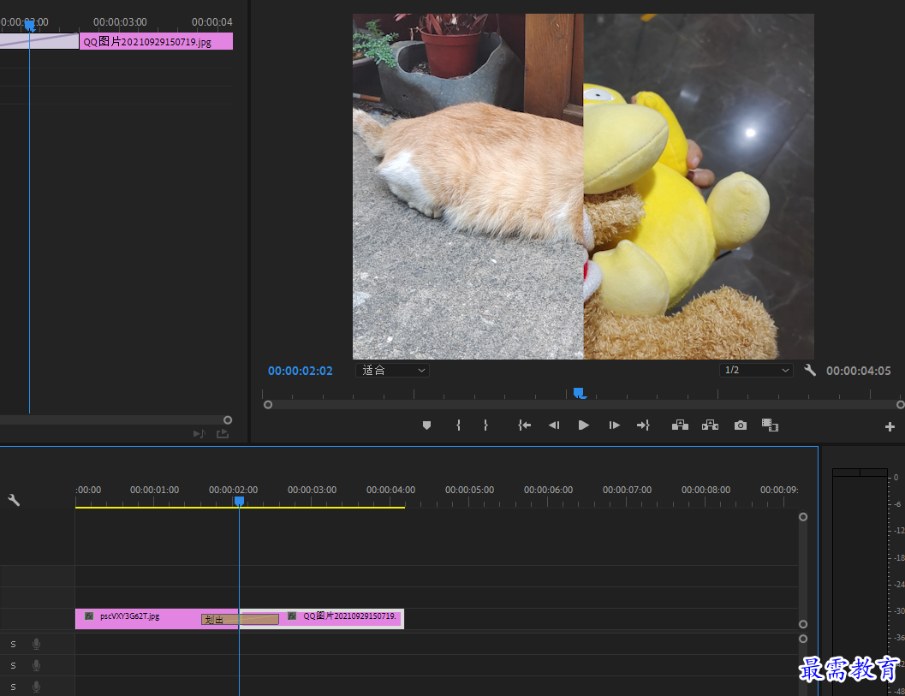
Task: Select the pscVXY3G62T.jpg clip in timeline
Action: coord(139,619)
